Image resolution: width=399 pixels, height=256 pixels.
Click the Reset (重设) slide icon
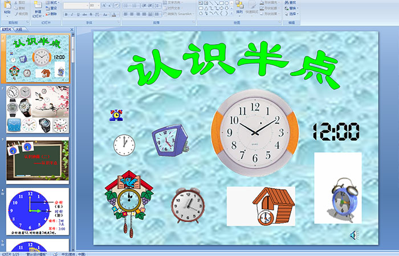47,8
